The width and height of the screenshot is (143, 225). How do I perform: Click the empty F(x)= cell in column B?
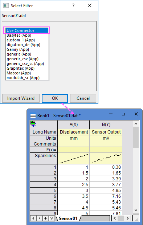pyautogui.click(x=106, y=150)
